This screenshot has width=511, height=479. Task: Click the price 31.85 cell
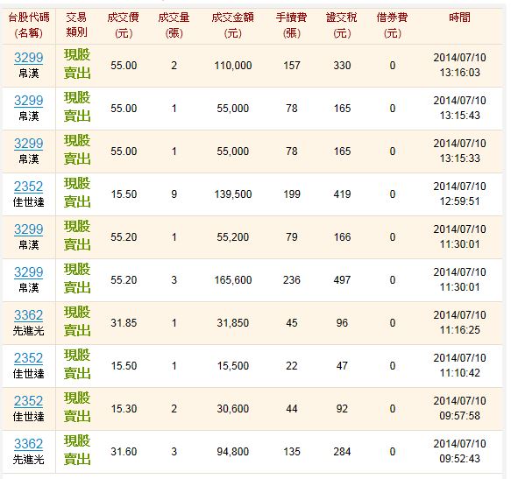(x=124, y=323)
